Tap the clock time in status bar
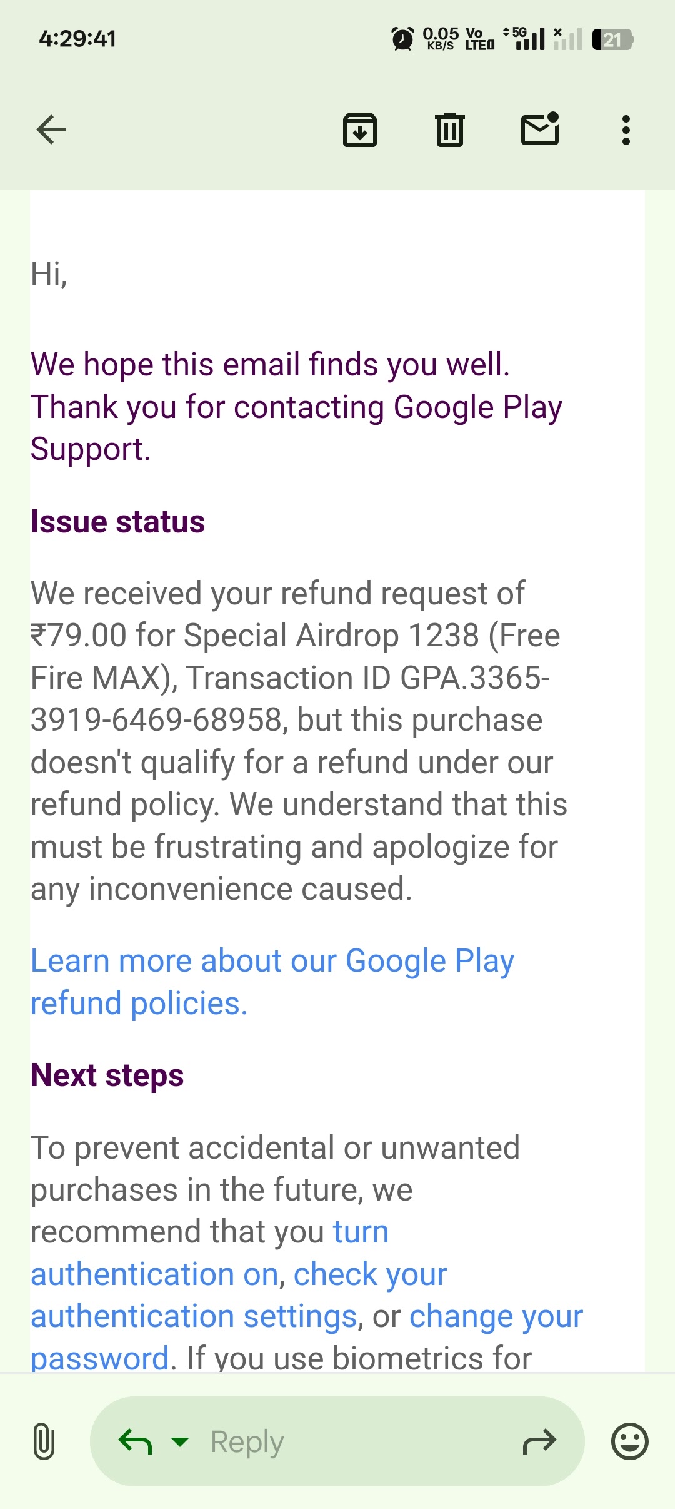 click(x=77, y=39)
